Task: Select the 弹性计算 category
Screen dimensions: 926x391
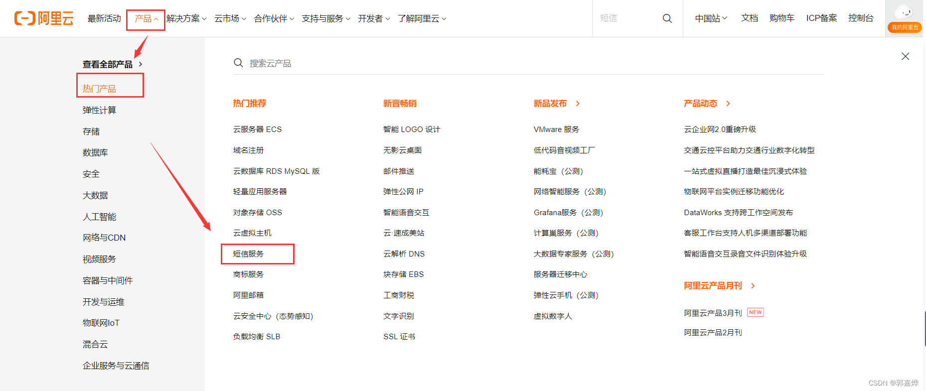Action: pos(99,110)
